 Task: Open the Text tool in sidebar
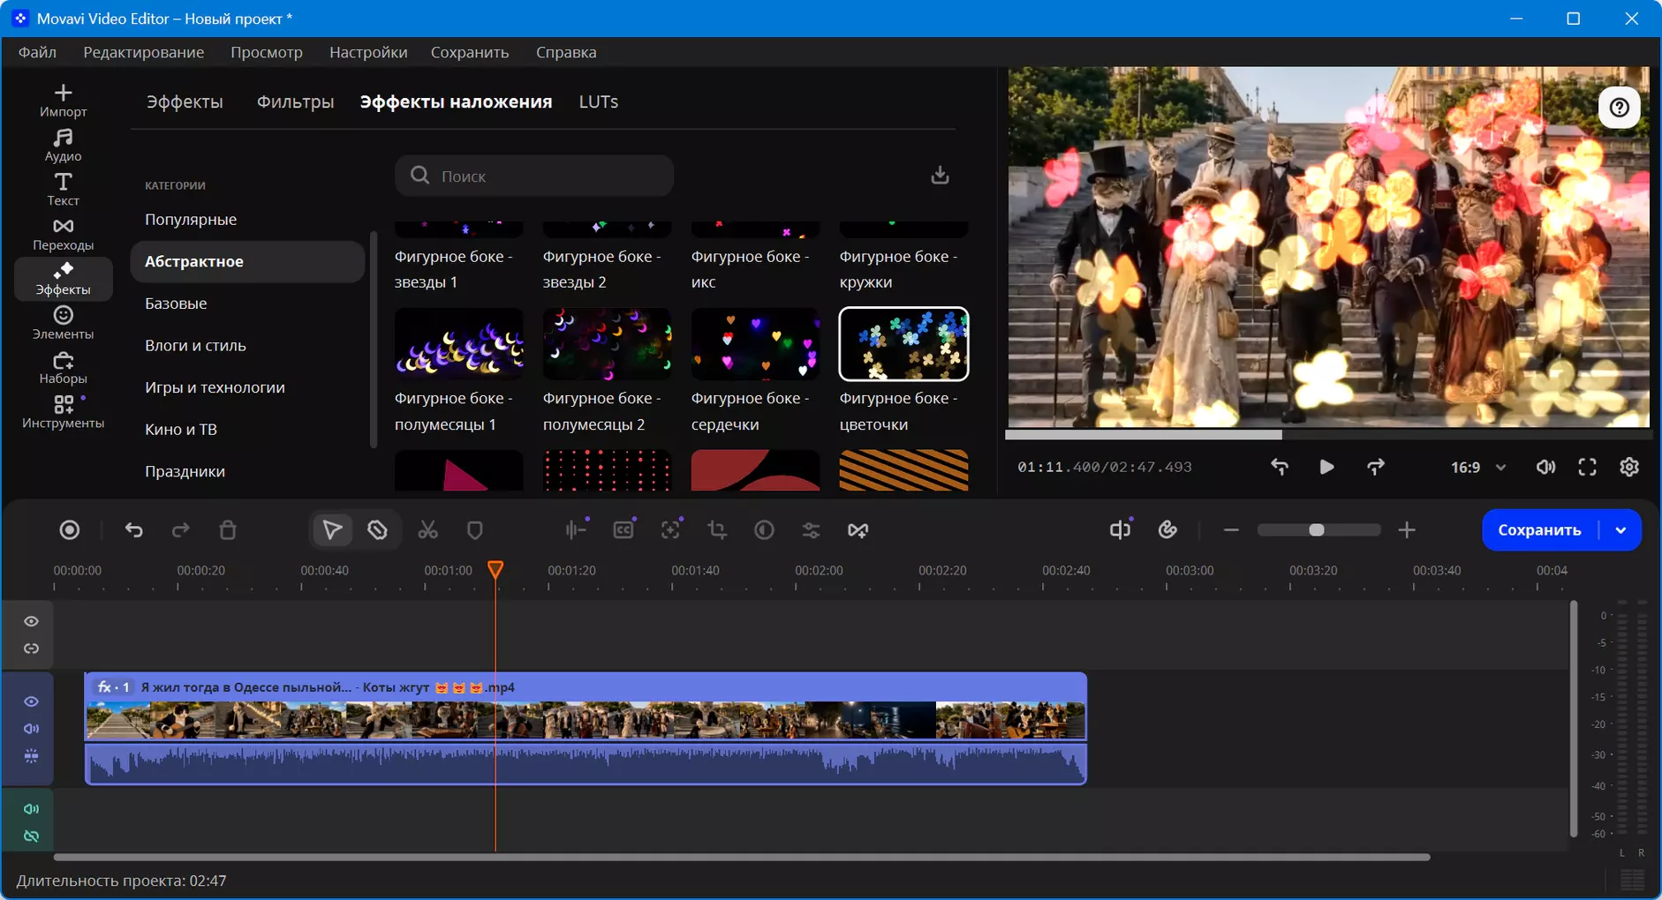[x=63, y=190]
